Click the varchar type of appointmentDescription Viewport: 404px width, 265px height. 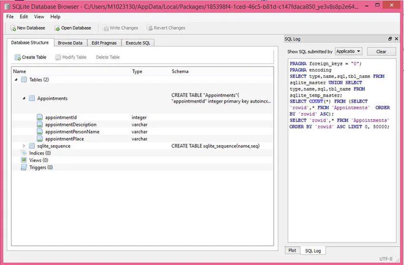click(140, 125)
